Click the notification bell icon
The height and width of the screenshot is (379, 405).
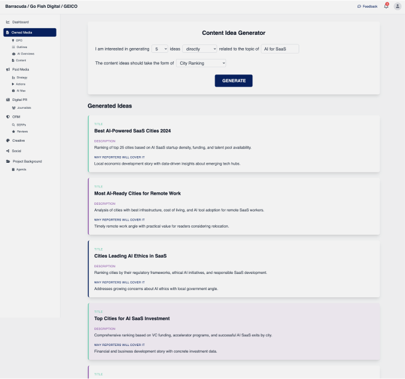point(386,6)
